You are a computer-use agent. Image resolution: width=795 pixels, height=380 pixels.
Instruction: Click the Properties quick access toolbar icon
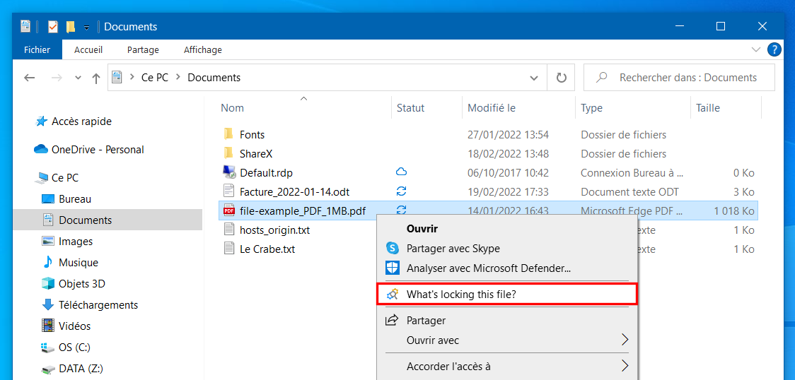tap(53, 27)
